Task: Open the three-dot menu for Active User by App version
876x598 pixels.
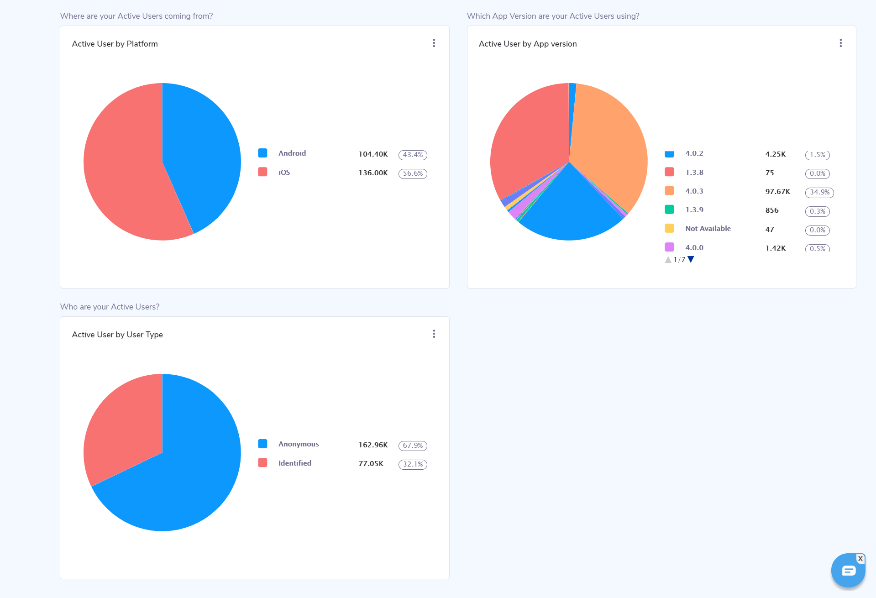Action: 840,43
